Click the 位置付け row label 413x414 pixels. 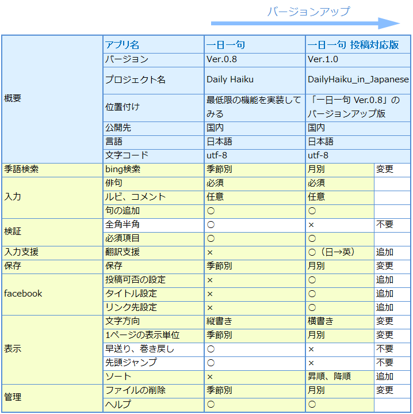click(x=153, y=108)
